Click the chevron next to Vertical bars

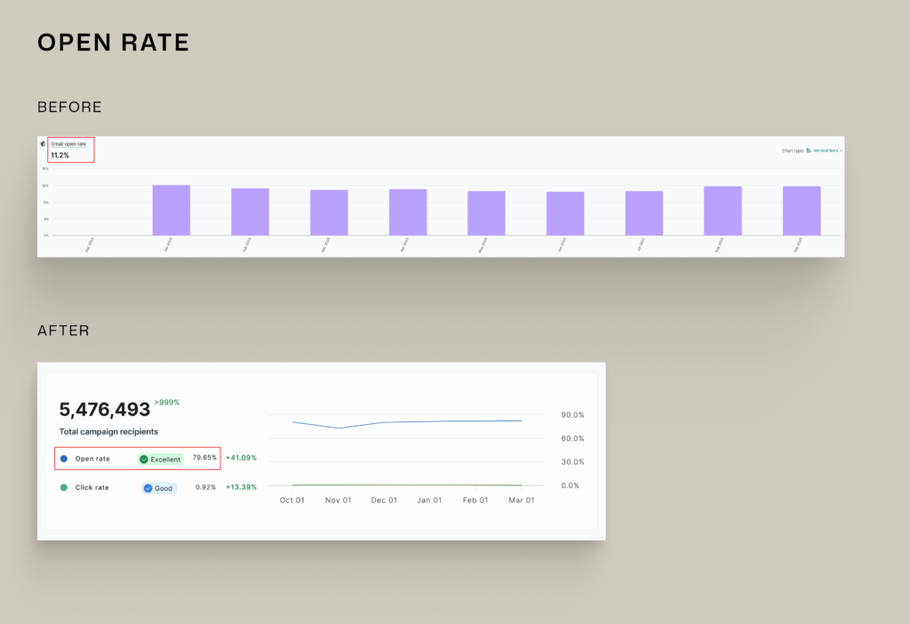[x=841, y=150]
